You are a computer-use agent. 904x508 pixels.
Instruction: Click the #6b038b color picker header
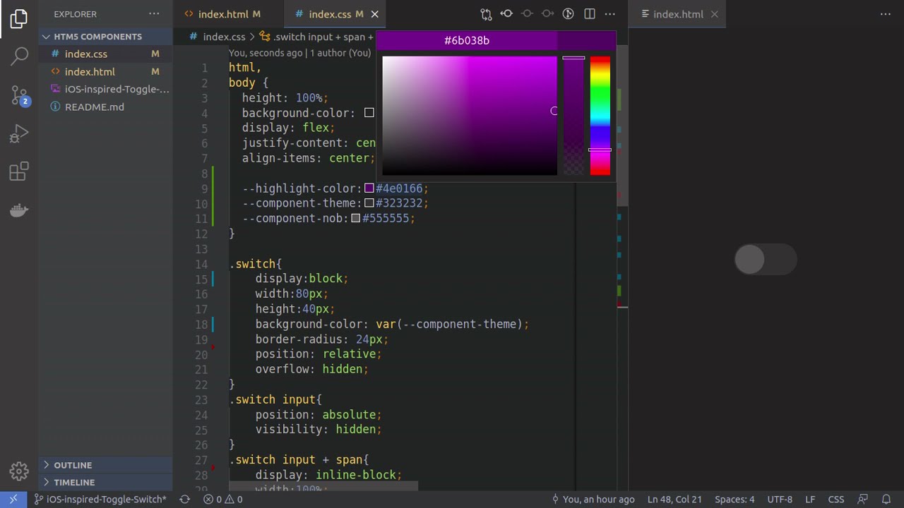[x=467, y=40]
